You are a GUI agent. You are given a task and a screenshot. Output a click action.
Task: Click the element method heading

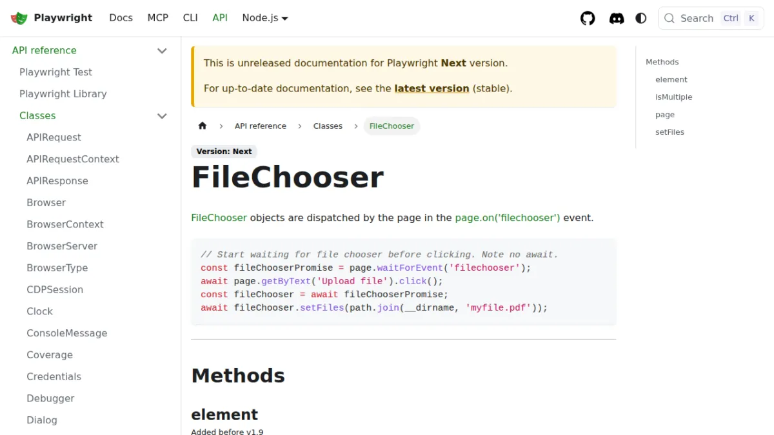point(224,414)
